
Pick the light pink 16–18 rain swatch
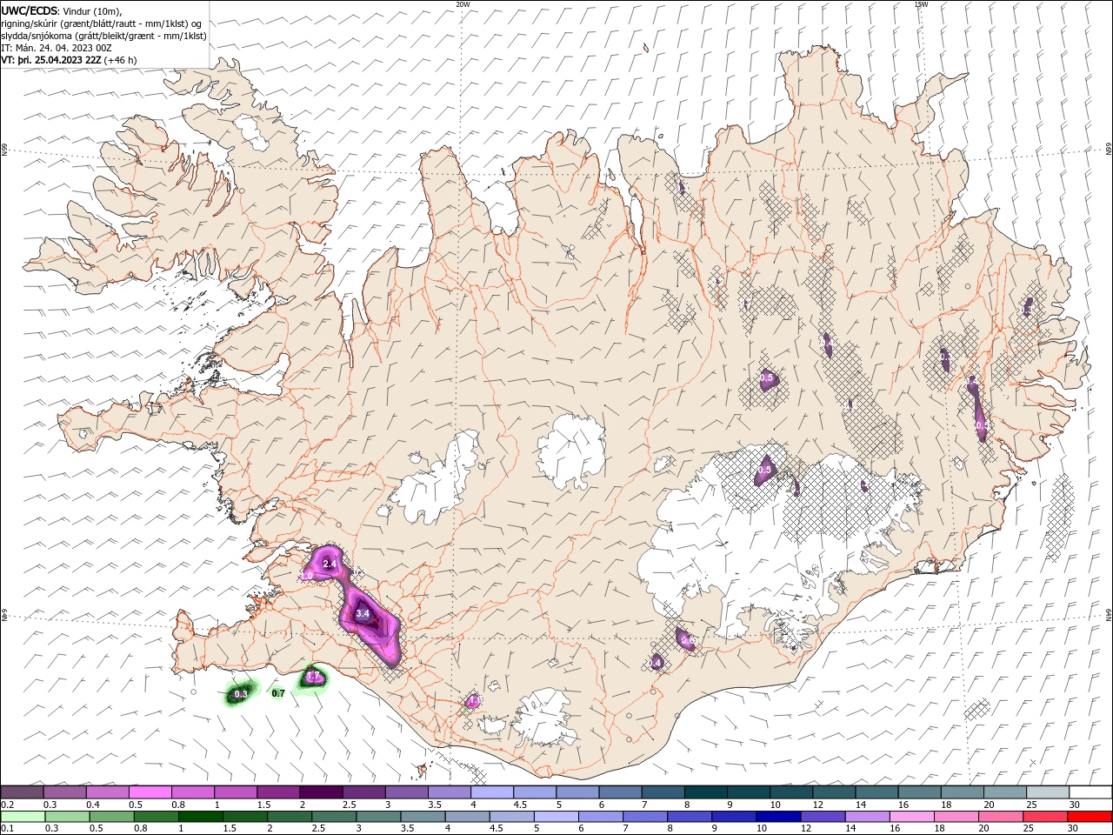pyautogui.click(x=913, y=816)
